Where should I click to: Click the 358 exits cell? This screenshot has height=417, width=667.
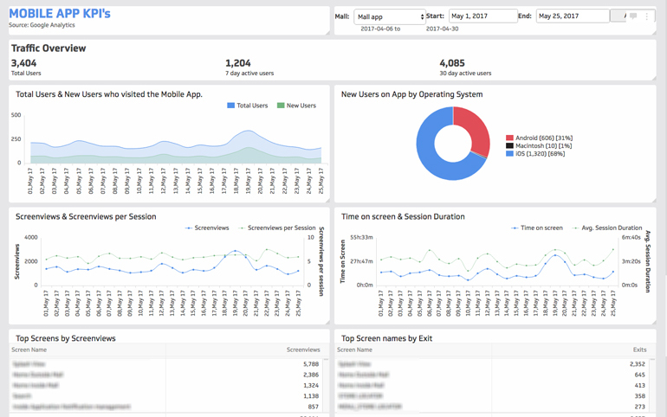(x=640, y=396)
